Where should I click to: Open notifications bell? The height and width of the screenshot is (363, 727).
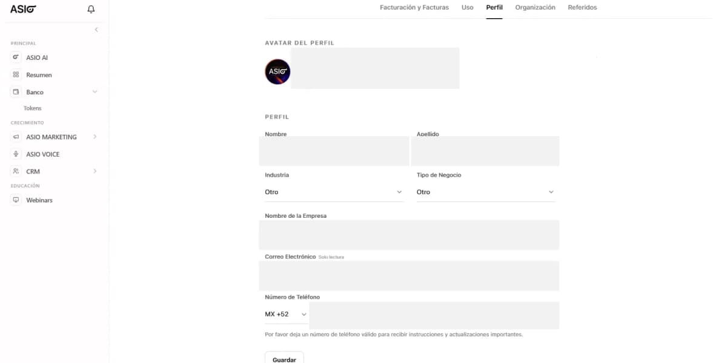[x=91, y=9]
